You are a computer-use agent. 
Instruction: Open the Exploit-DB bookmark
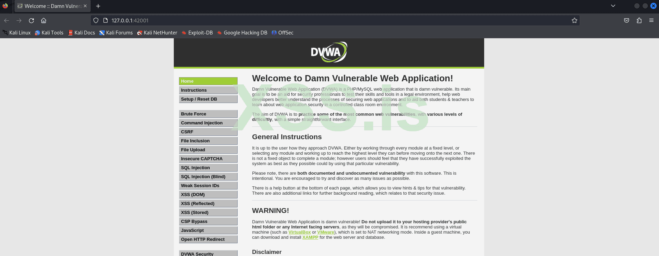pyautogui.click(x=197, y=33)
